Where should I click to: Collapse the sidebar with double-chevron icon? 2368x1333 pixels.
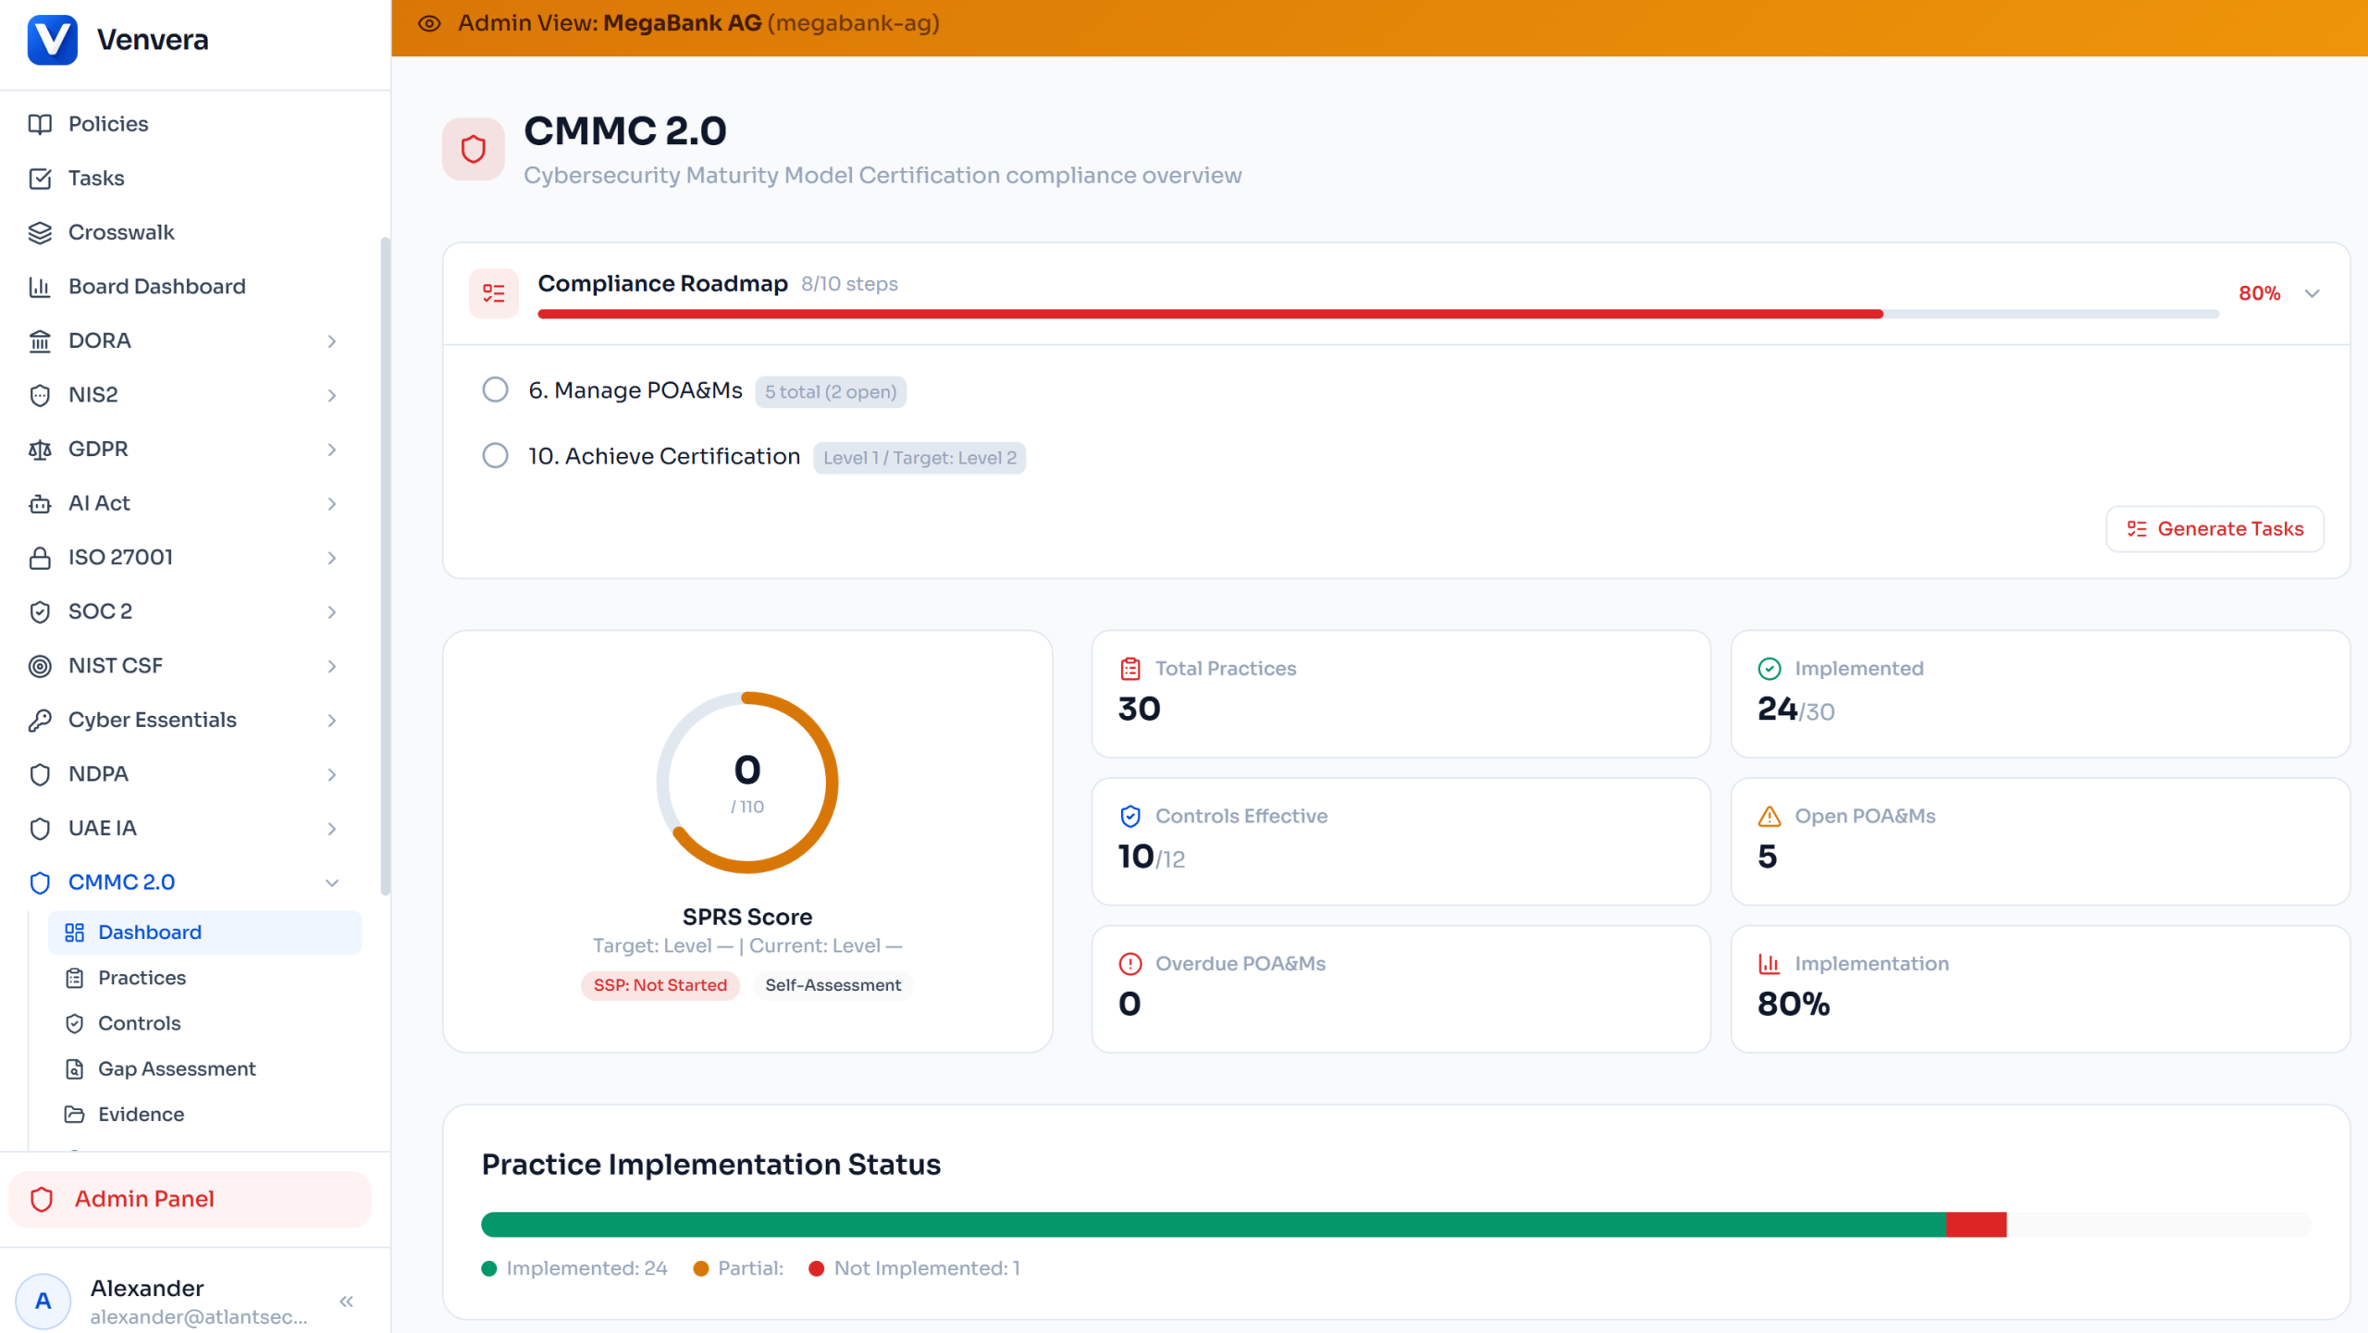347,1302
